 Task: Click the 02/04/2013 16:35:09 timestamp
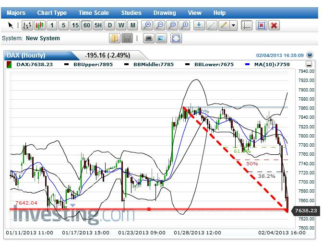[280, 56]
